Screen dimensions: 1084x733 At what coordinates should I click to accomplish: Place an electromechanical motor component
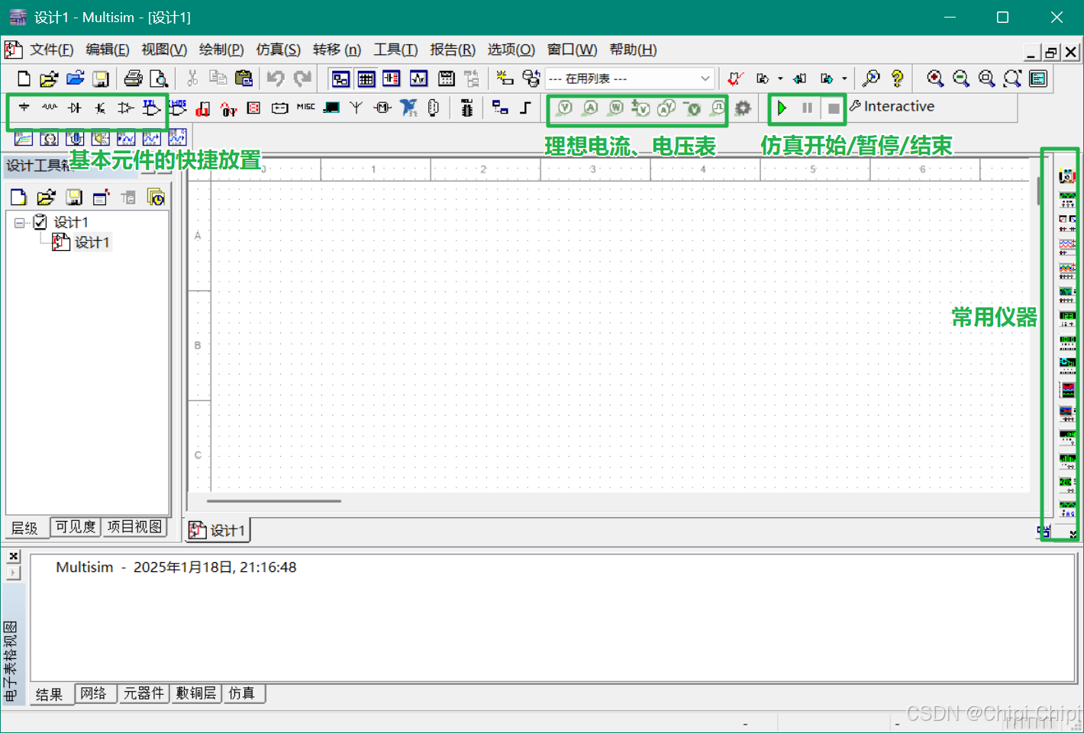pos(382,108)
